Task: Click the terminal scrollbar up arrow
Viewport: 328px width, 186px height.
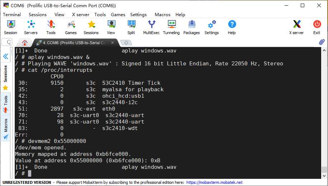Action: tap(324, 50)
